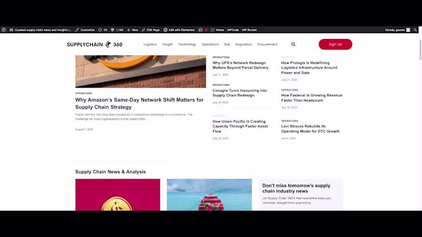Click the New content item
Viewport: 422px width, 237px height.
coord(133,30)
